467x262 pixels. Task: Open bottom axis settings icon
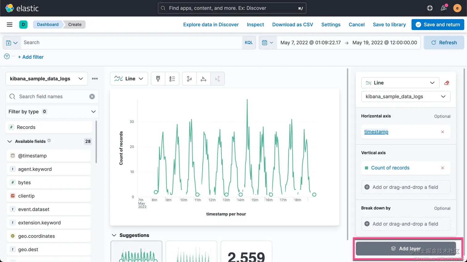point(203,79)
